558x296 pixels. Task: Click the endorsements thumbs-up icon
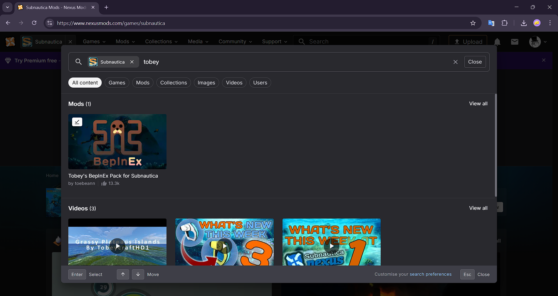click(104, 183)
